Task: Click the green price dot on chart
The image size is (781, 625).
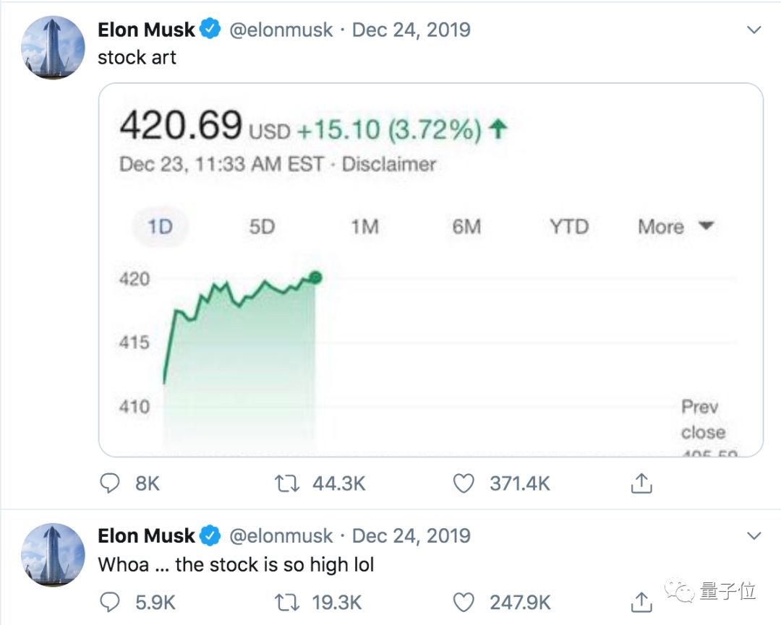Action: coord(315,277)
